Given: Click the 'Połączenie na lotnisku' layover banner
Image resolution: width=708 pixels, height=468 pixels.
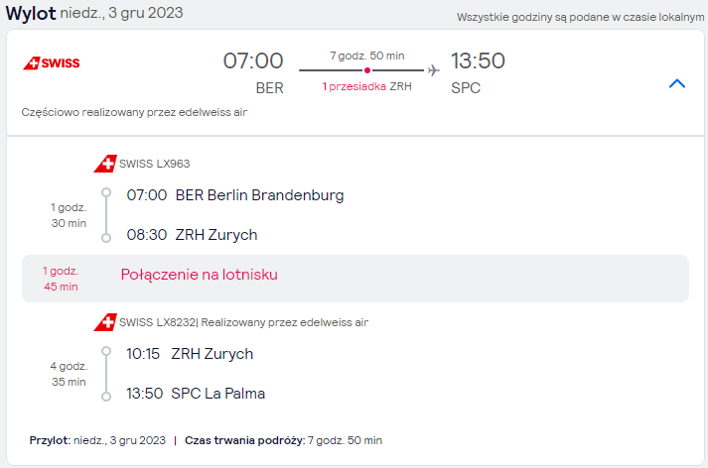Looking at the screenshot, I should [355, 279].
